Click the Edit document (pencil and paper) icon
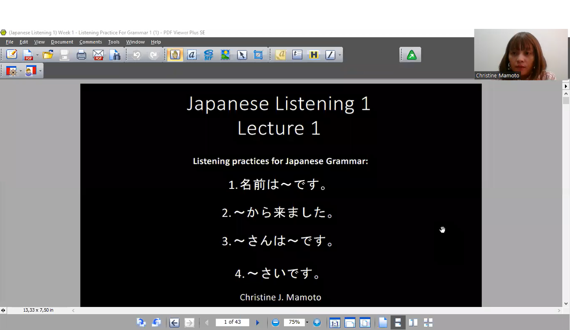The width and height of the screenshot is (570, 330). coord(12,55)
